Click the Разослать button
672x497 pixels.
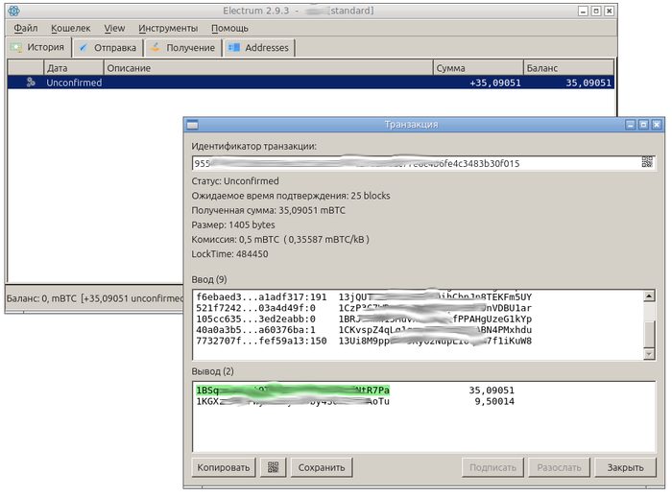coord(559,467)
